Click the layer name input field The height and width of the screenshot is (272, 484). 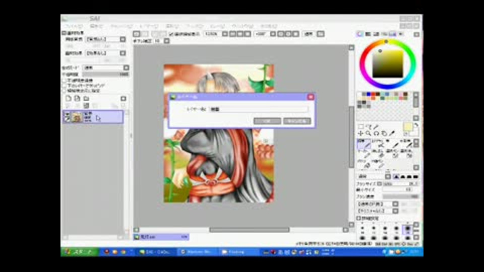pos(259,109)
